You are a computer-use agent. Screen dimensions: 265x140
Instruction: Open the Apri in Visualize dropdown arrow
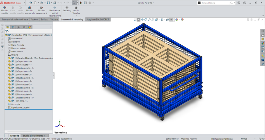pyautogui.click(x=76, y=16)
